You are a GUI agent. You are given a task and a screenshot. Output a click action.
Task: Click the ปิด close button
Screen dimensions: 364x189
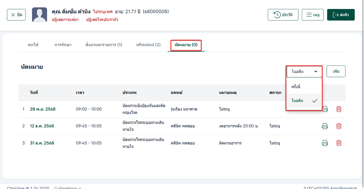[x=16, y=15]
